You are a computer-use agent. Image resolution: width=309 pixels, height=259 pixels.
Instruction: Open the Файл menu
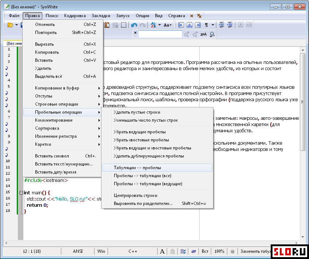(x=14, y=16)
